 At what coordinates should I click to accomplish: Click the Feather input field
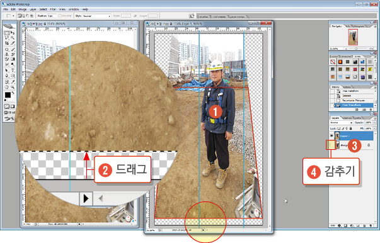(x=52, y=16)
